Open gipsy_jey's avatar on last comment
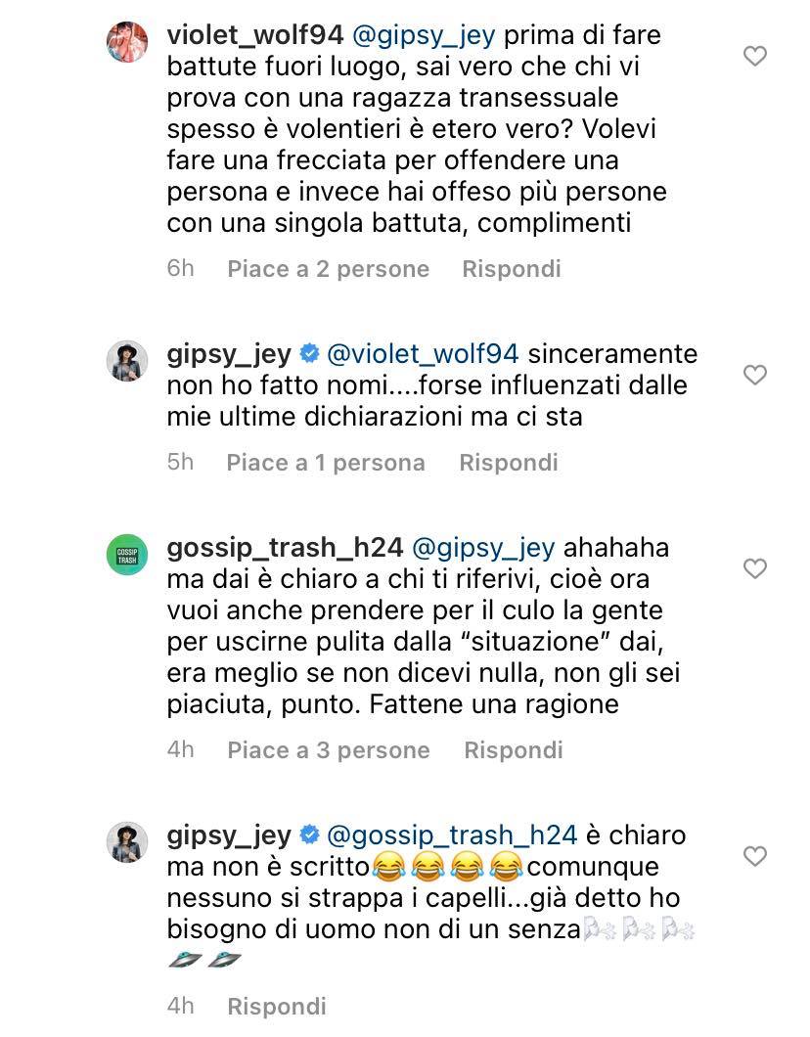The width and height of the screenshot is (810, 1037). [x=127, y=842]
